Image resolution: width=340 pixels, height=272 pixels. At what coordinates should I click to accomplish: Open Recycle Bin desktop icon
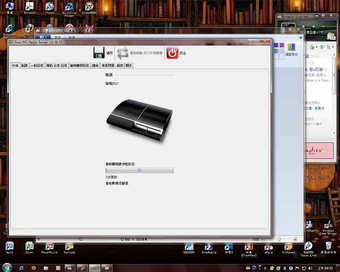click(x=328, y=248)
